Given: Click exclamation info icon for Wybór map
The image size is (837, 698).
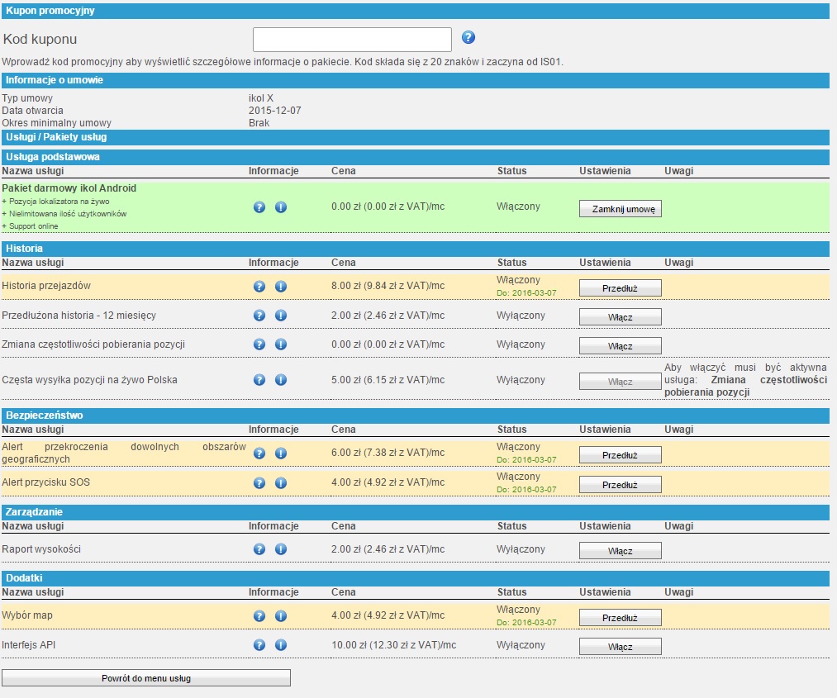Looking at the screenshot, I should tap(280, 616).
